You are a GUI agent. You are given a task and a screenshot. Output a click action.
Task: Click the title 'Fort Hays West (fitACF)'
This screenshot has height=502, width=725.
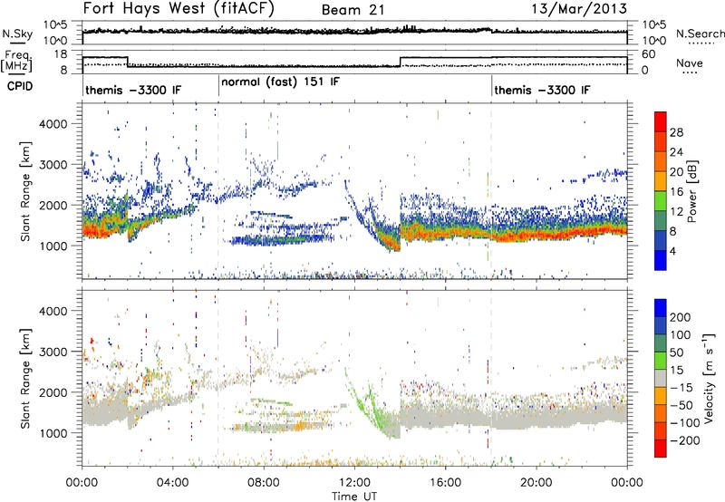tap(179, 8)
